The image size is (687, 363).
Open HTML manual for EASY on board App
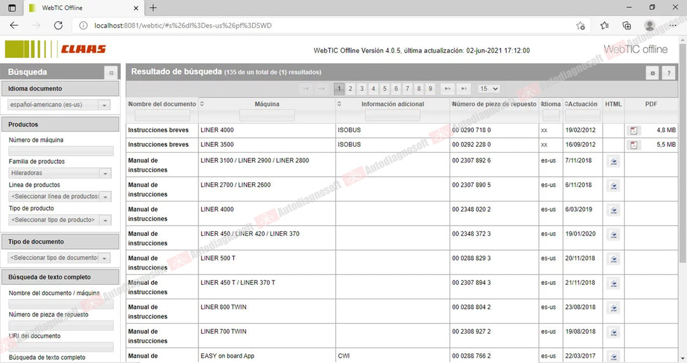click(613, 357)
